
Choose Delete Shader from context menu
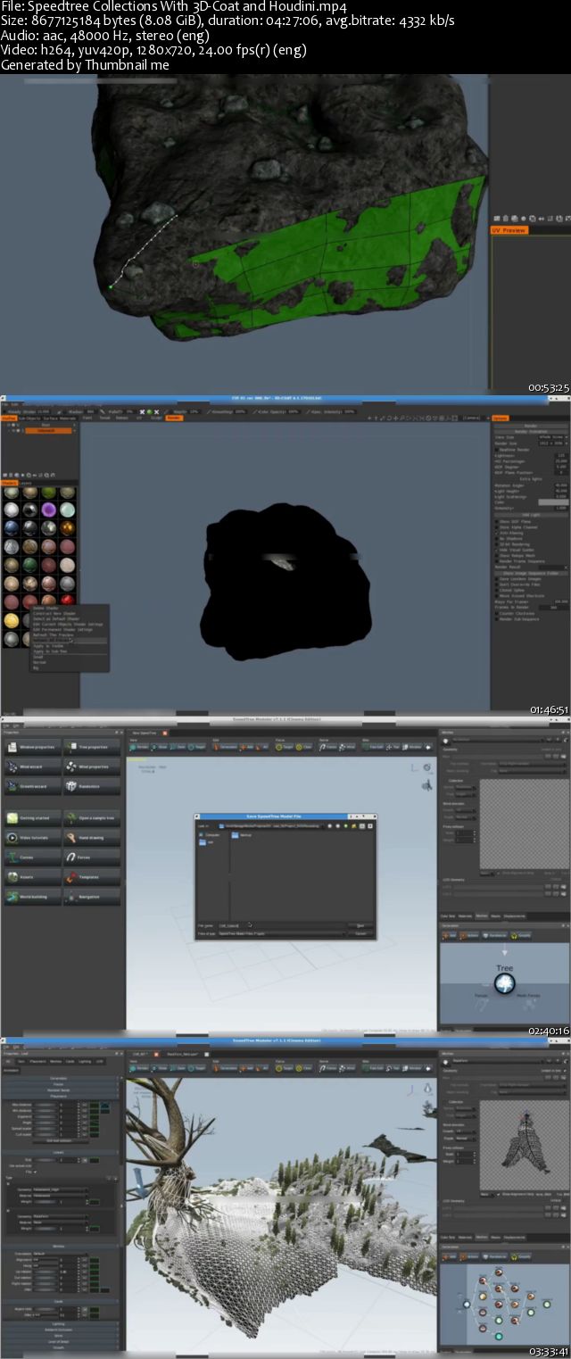(46, 608)
